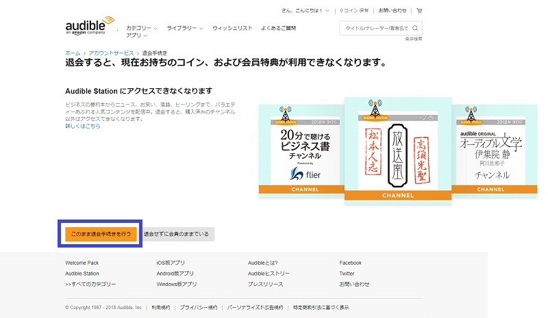This screenshot has width=548, height=318.
Task: Open Windows版アプリ footer link
Action: click(177, 284)
